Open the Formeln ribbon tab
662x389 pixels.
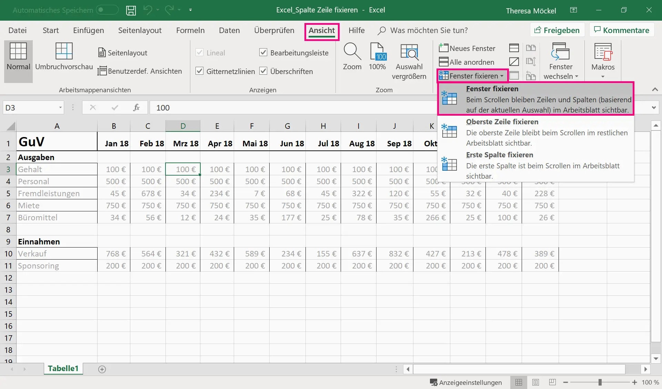[190, 30]
